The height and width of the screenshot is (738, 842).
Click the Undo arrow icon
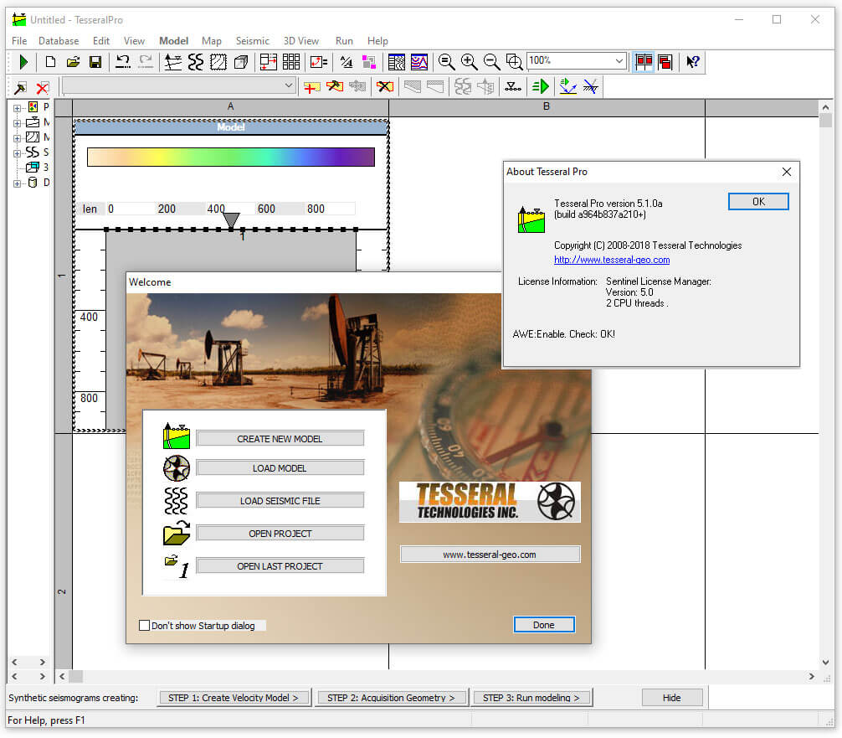pos(122,61)
